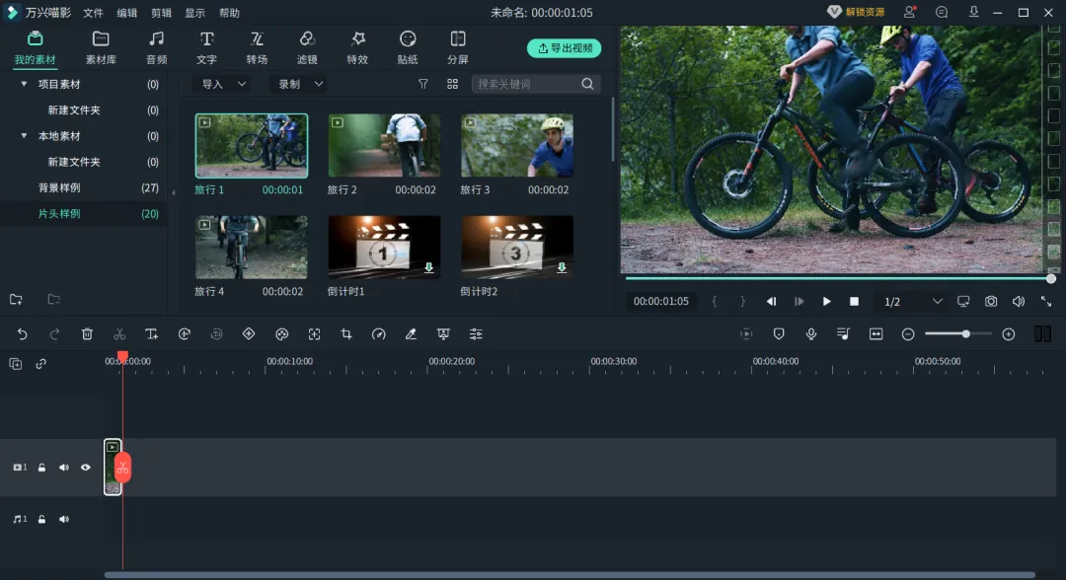
Task: Click the record voiceover microphone icon
Action: [x=811, y=334]
